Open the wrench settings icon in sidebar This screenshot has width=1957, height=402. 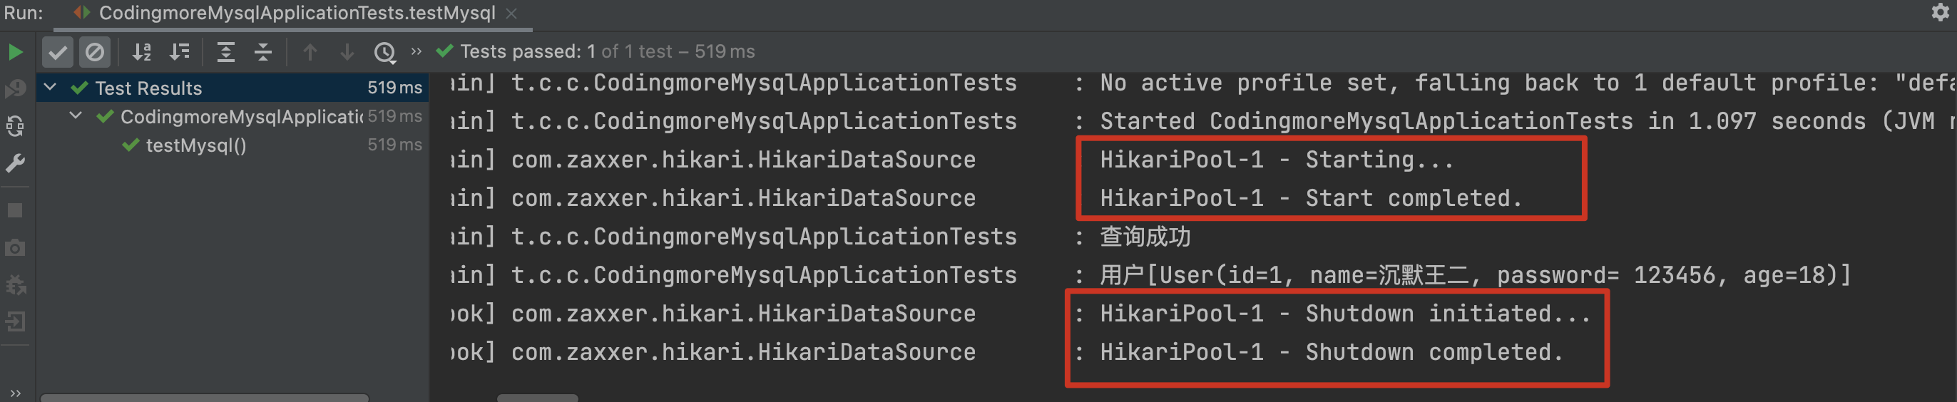tap(15, 163)
